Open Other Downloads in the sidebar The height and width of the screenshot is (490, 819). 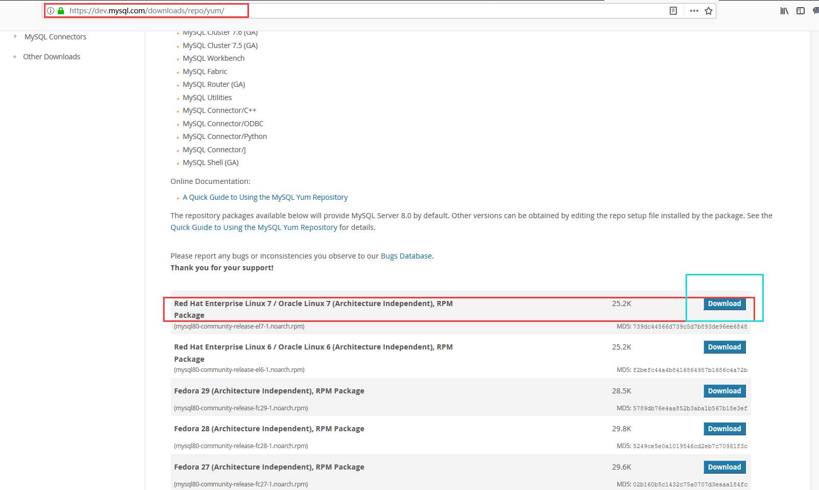(52, 57)
